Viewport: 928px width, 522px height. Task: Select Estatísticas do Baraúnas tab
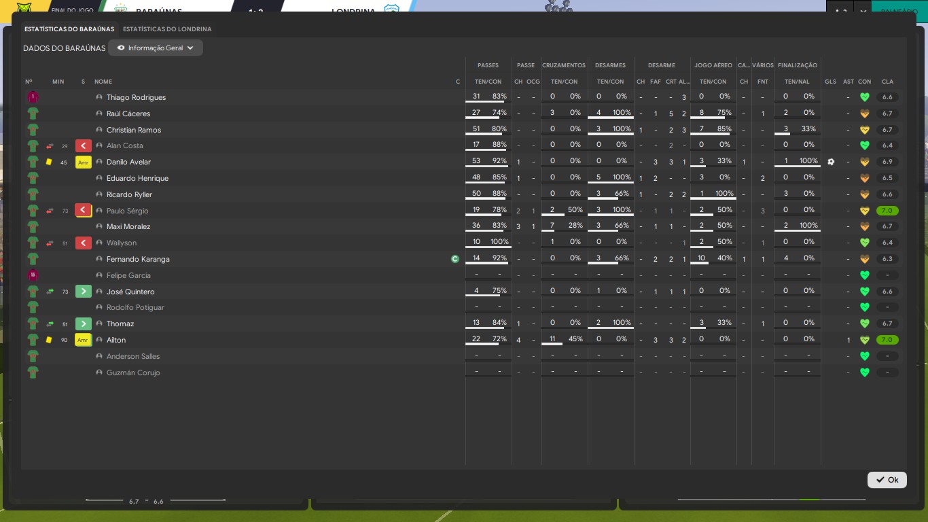pyautogui.click(x=69, y=29)
